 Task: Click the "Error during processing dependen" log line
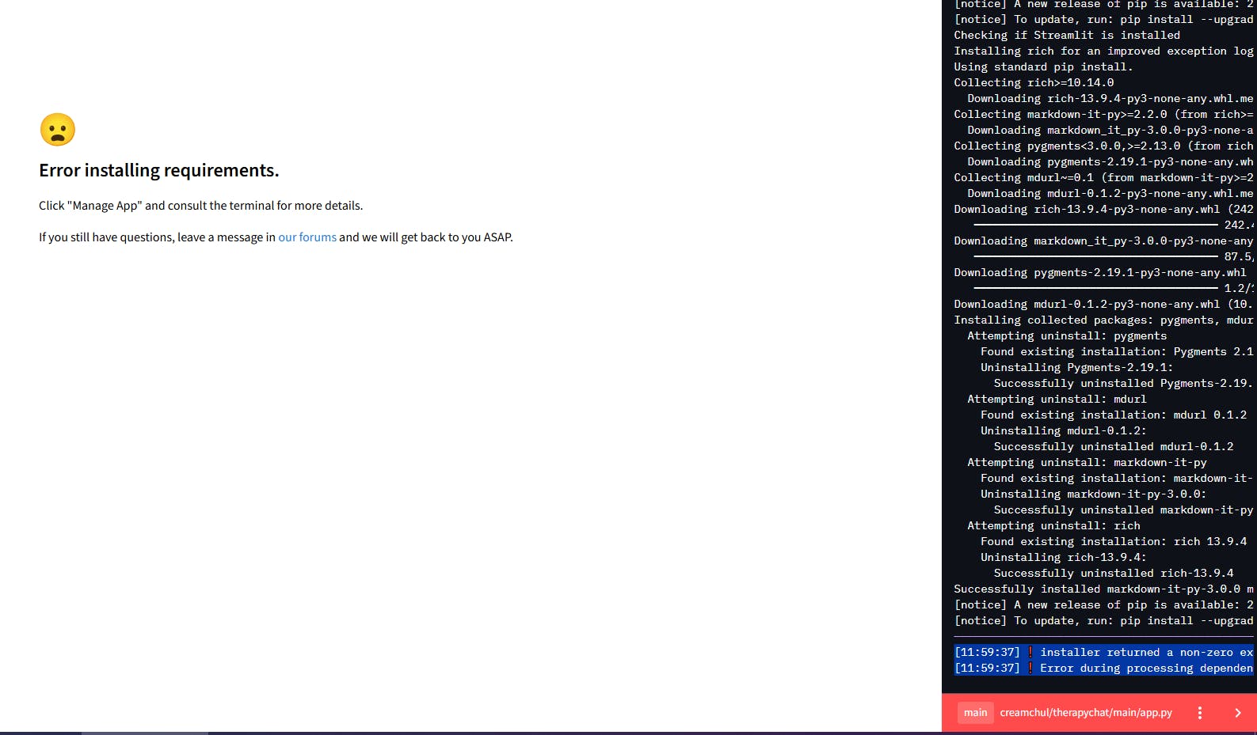coord(1103,669)
